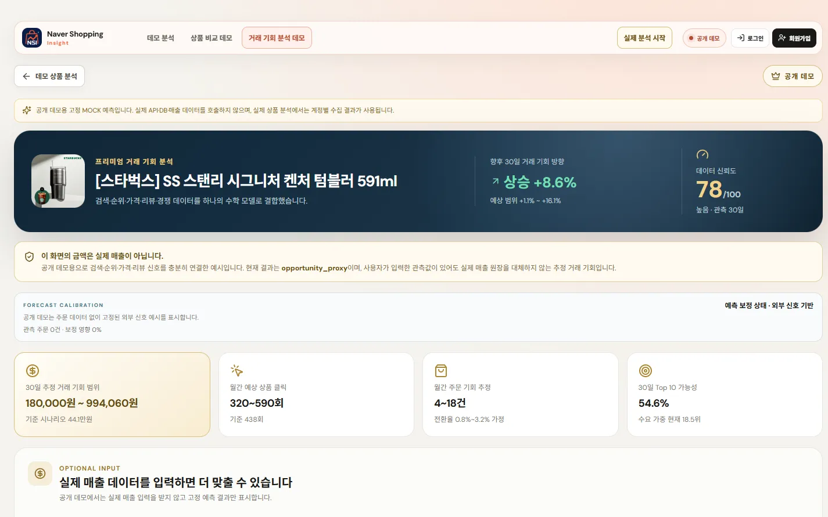Screen dimensions: 828x517
Task: Click the crown 공개 데모 pill below header
Action: coord(793,76)
